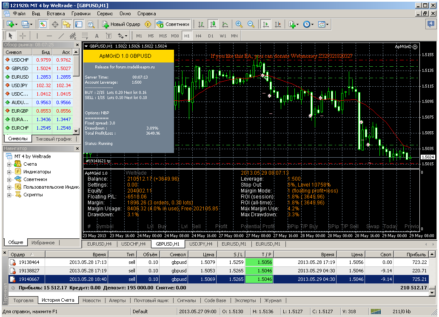Open dropdown arrow beside Indicators icon

(x=297, y=24)
